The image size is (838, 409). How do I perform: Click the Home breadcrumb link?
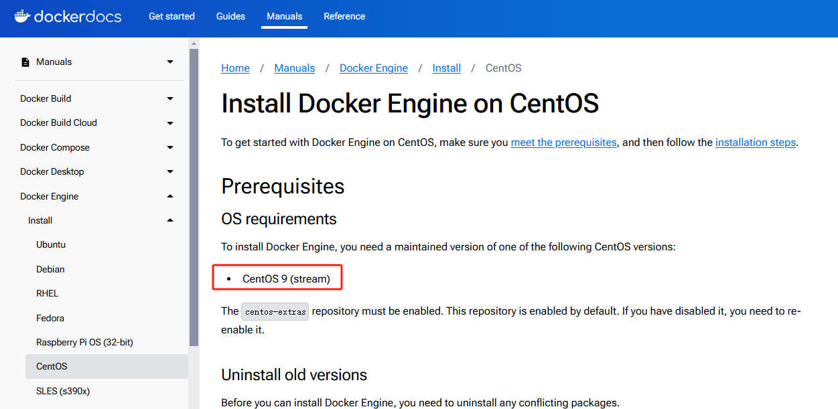(236, 68)
